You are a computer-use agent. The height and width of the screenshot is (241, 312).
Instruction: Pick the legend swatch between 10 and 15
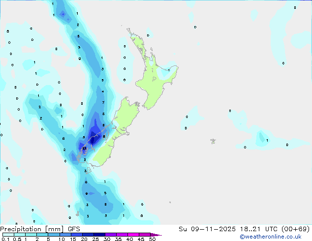[65, 235]
